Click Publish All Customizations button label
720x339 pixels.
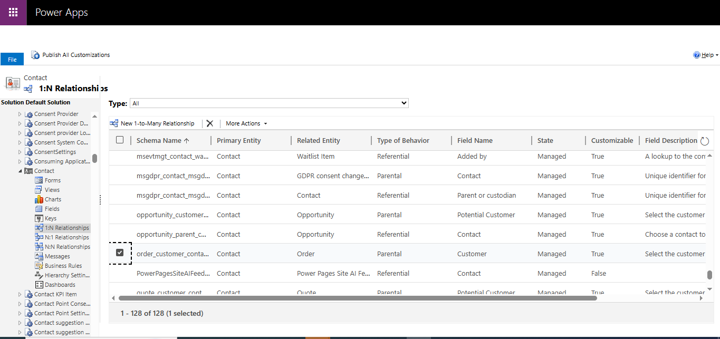click(76, 55)
